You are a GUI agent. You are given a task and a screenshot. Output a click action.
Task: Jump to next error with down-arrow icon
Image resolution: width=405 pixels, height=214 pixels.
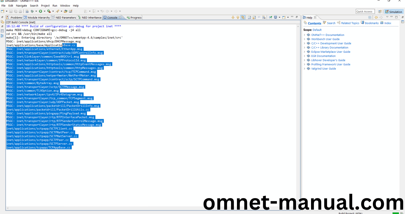click(233, 17)
